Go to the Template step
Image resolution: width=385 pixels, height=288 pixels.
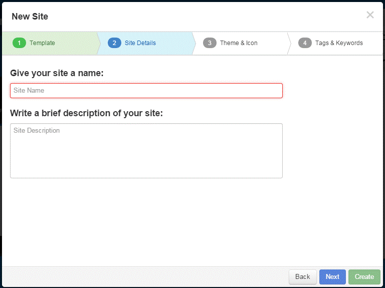pyautogui.click(x=42, y=43)
